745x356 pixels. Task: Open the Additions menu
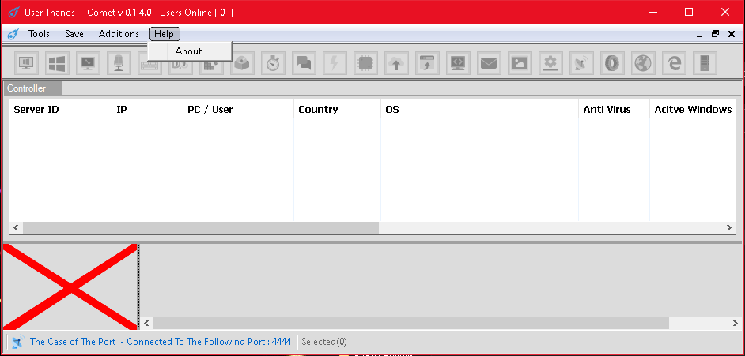point(119,34)
